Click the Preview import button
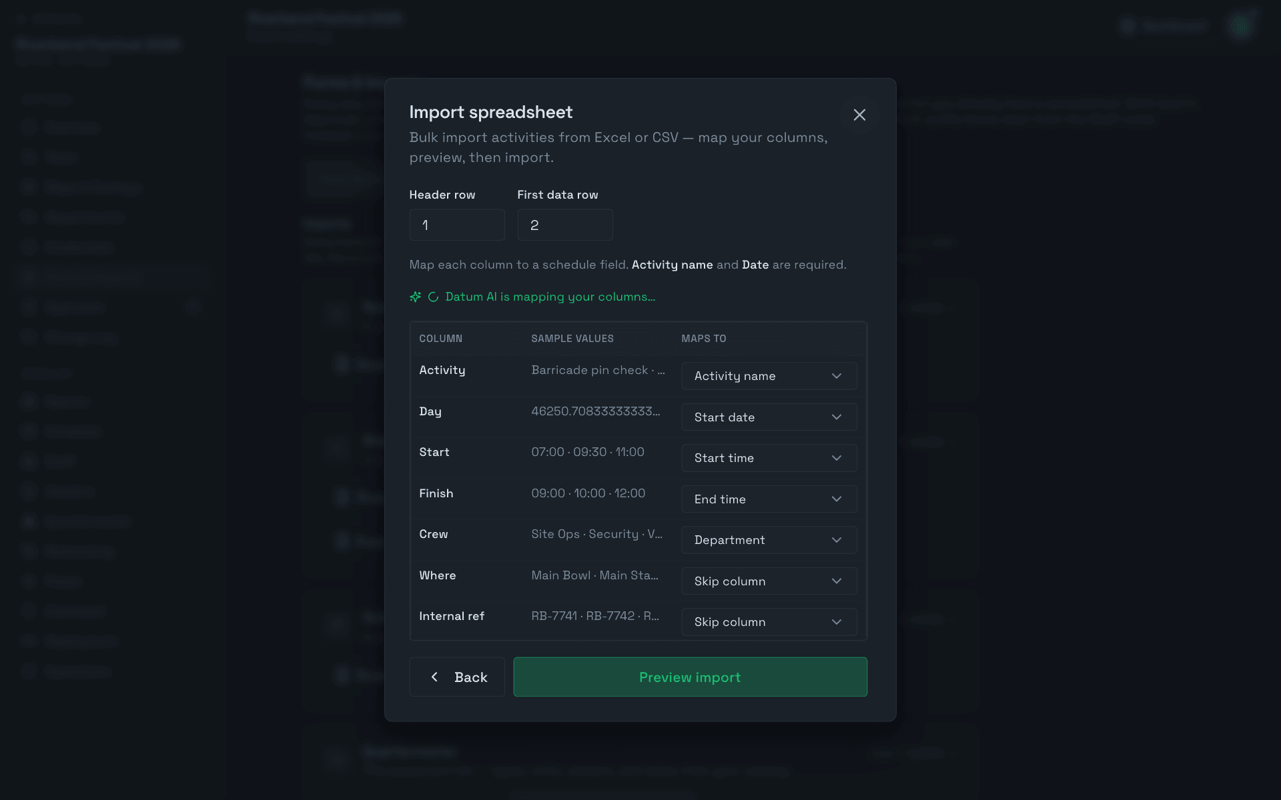The width and height of the screenshot is (1281, 800). (x=690, y=677)
